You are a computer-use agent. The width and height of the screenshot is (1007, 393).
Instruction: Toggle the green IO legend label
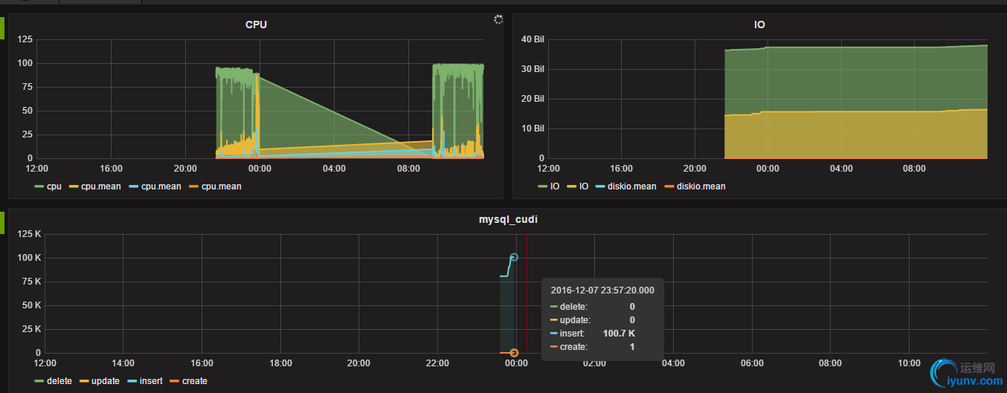555,186
